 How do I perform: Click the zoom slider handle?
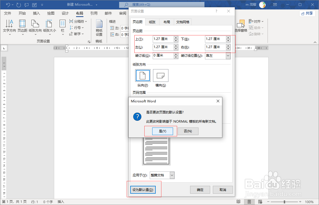coord(284,202)
